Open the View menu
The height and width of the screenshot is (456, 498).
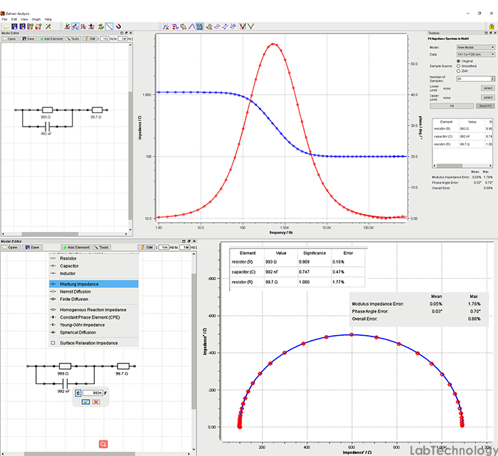tap(24, 19)
